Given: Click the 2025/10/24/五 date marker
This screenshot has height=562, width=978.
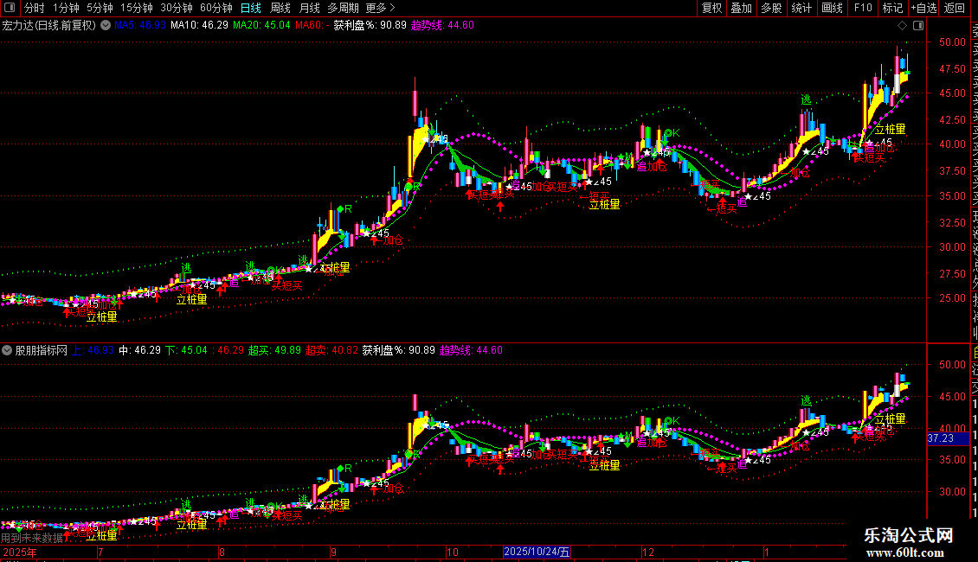Looking at the screenshot, I should 537,552.
